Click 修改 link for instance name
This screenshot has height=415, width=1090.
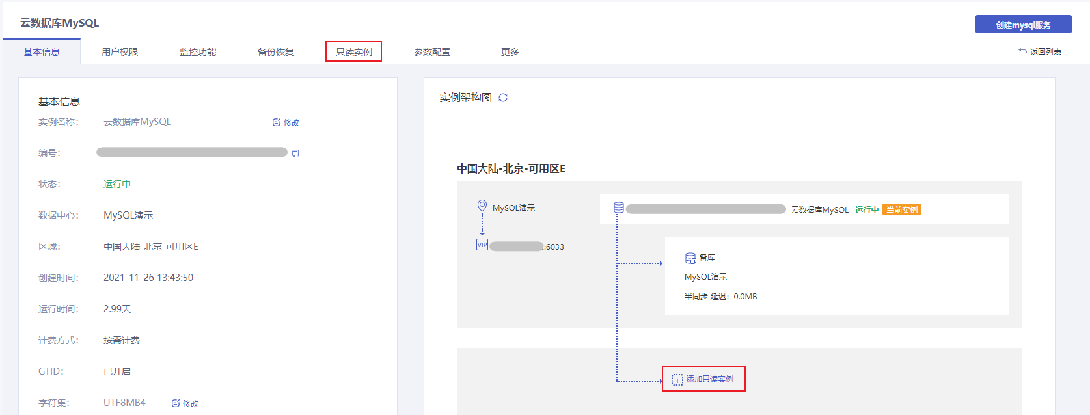click(292, 122)
